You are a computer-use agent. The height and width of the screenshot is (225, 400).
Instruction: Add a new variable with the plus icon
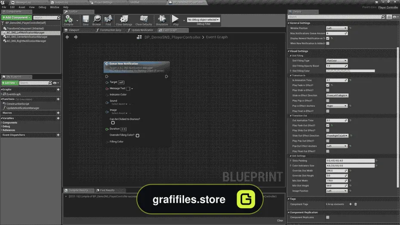click(x=58, y=118)
